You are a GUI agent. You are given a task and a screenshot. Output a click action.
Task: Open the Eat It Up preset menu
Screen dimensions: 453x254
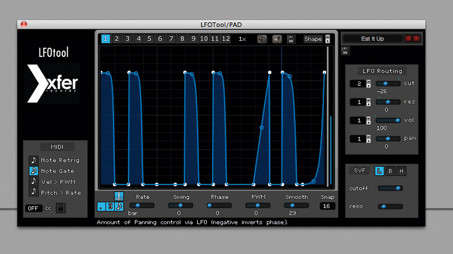(373, 39)
